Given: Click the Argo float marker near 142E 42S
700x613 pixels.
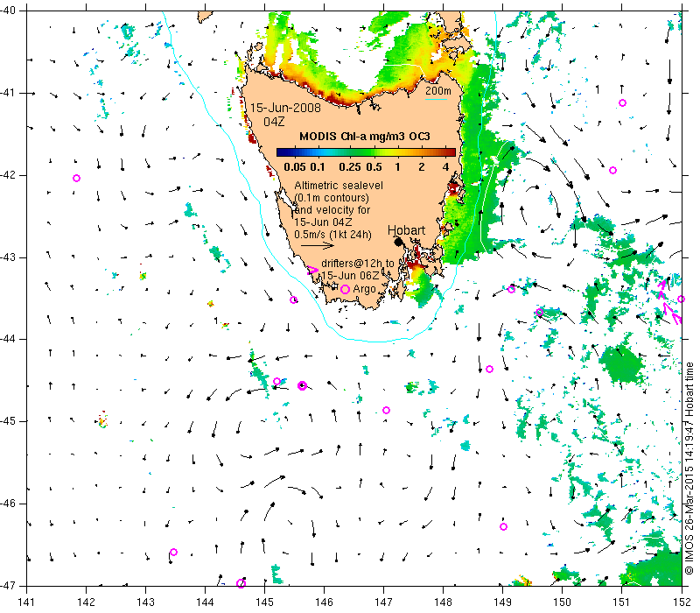Looking at the screenshot, I should pos(76,179).
